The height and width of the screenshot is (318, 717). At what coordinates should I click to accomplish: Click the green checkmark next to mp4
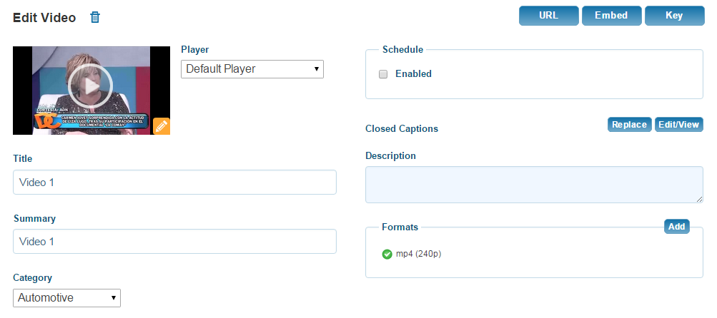387,254
